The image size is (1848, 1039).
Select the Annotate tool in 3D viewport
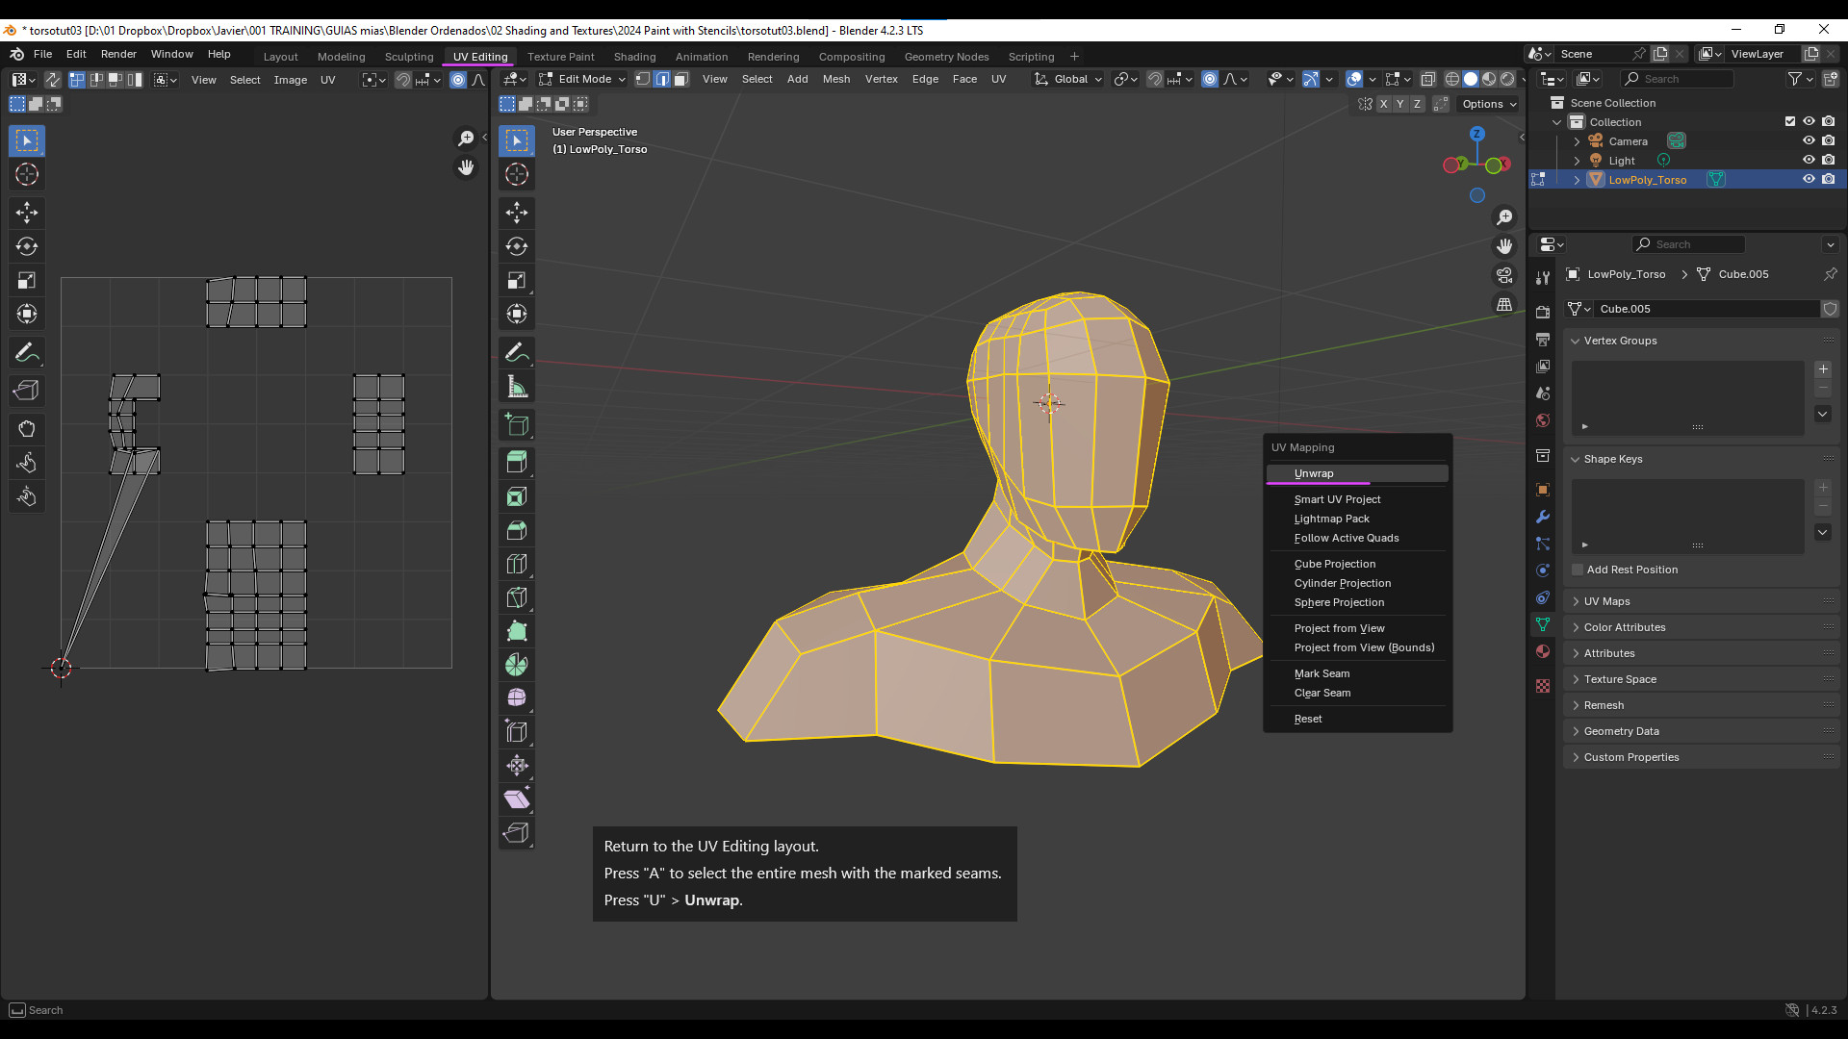click(517, 352)
